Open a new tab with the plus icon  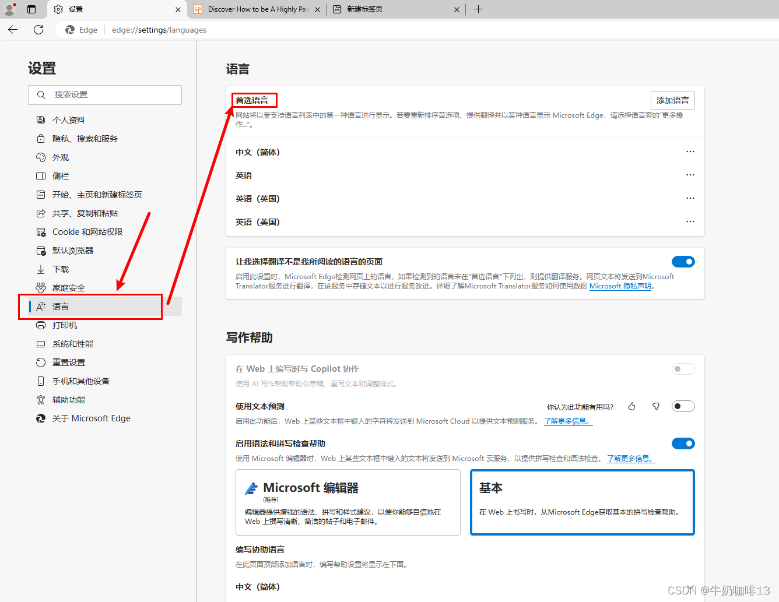click(478, 9)
